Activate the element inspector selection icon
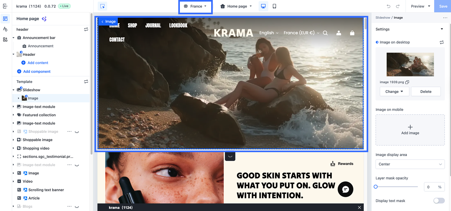The image size is (451, 211). click(x=102, y=6)
